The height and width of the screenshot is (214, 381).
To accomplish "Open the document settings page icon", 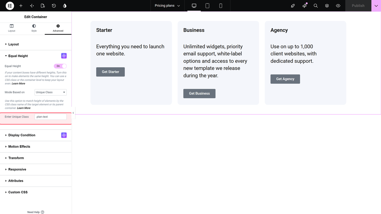I will click(x=43, y=6).
